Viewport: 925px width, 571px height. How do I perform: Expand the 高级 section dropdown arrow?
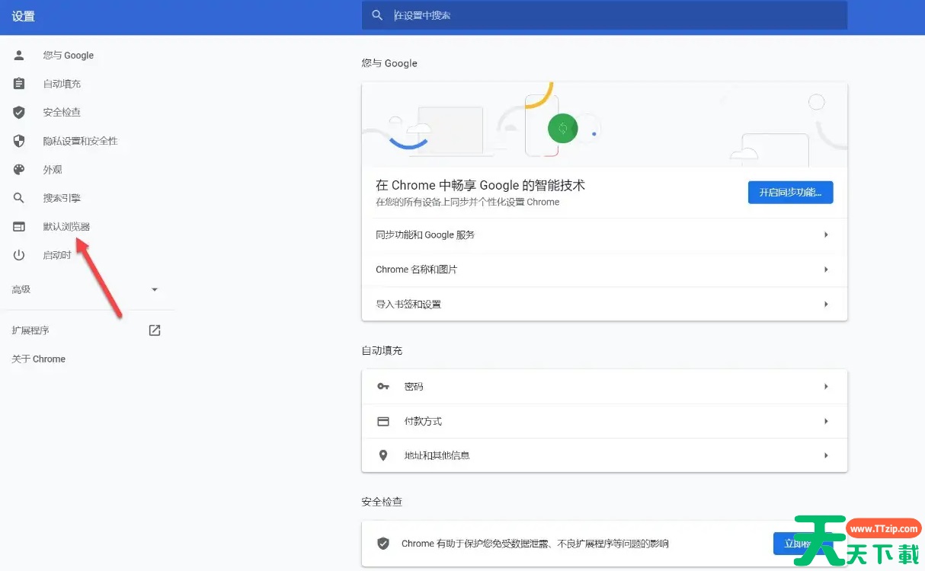(x=155, y=289)
